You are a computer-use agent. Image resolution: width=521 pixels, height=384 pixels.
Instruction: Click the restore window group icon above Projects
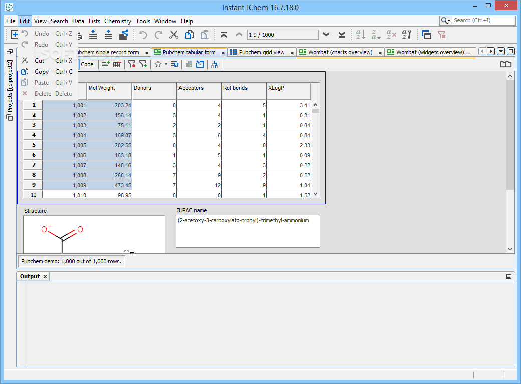10,51
